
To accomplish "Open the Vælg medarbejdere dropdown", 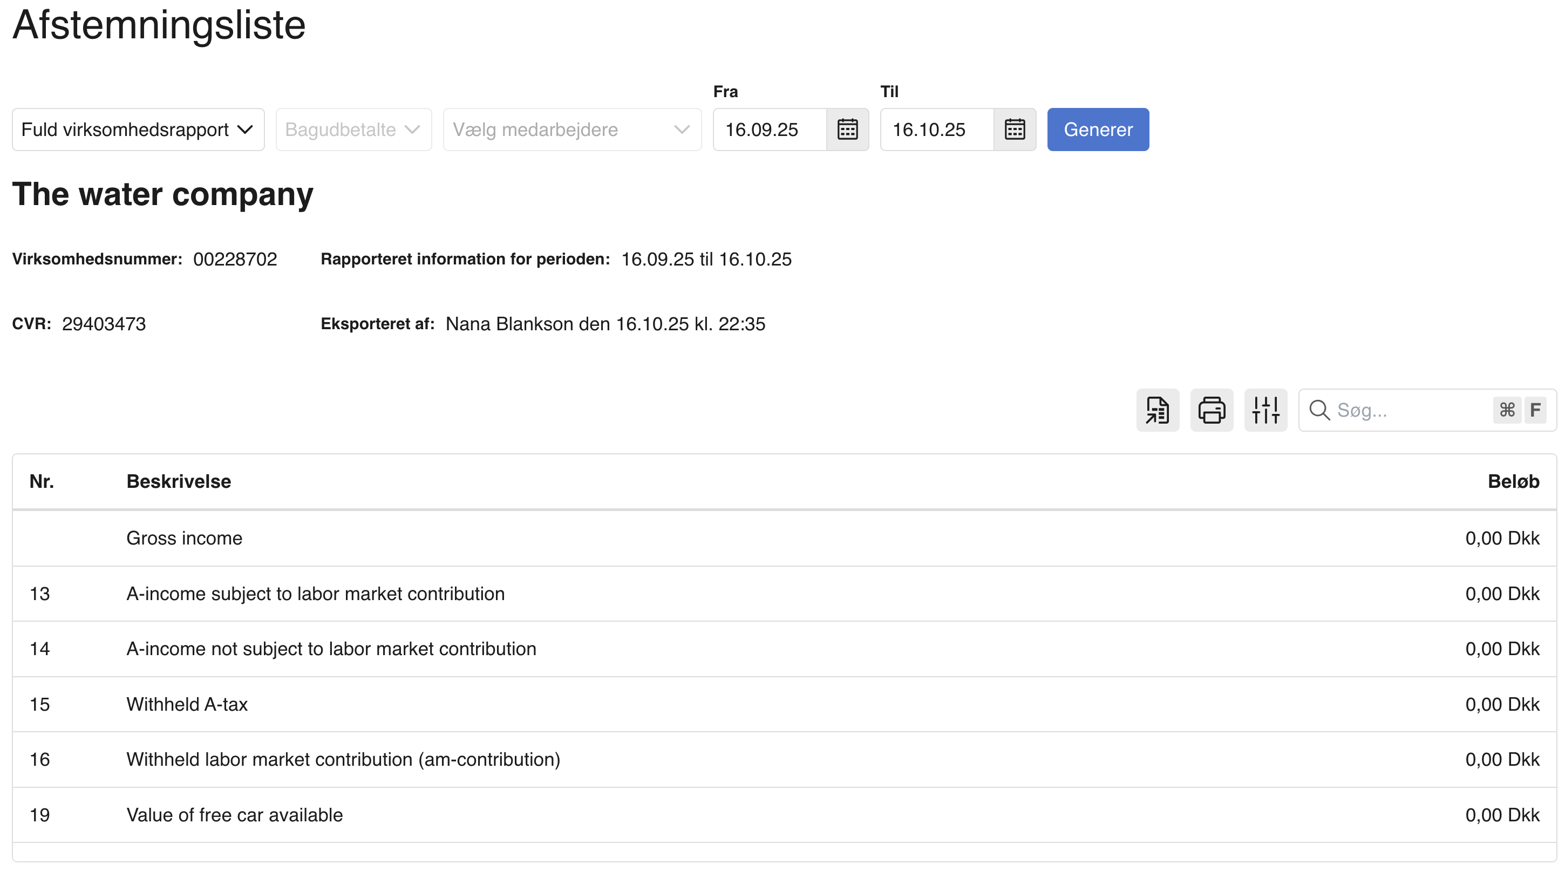I will [x=571, y=129].
